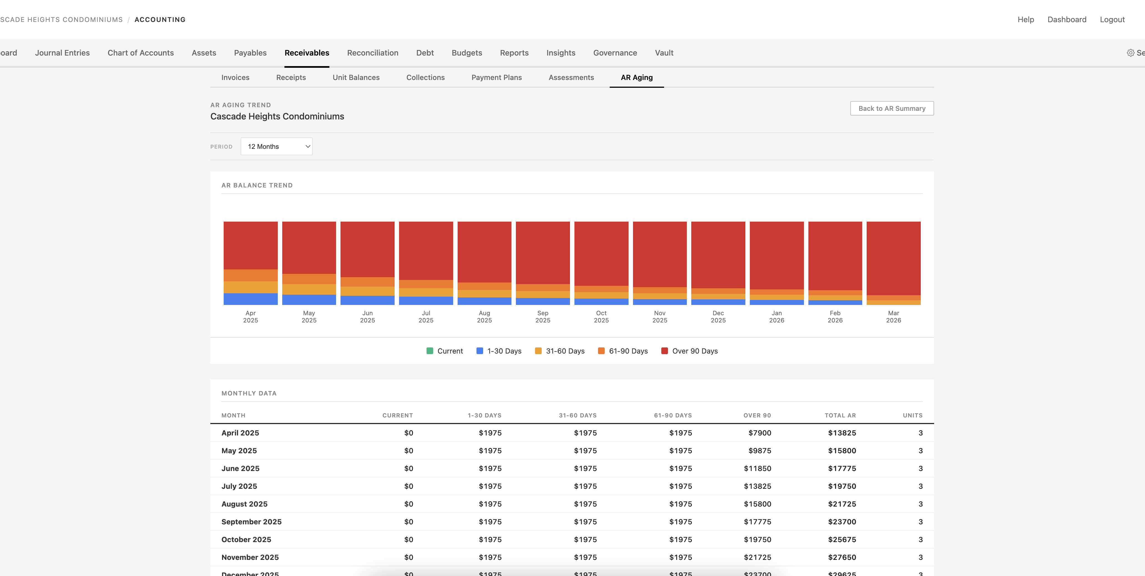Viewport: 1145px width, 576px height.
Task: Open the Help link
Action: pos(1025,19)
